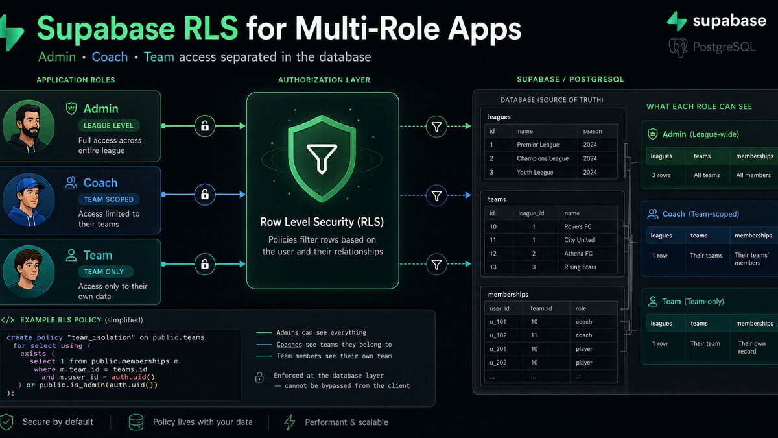Click the shield check icon for Secure by default
The image size is (778, 438).
coord(6,422)
